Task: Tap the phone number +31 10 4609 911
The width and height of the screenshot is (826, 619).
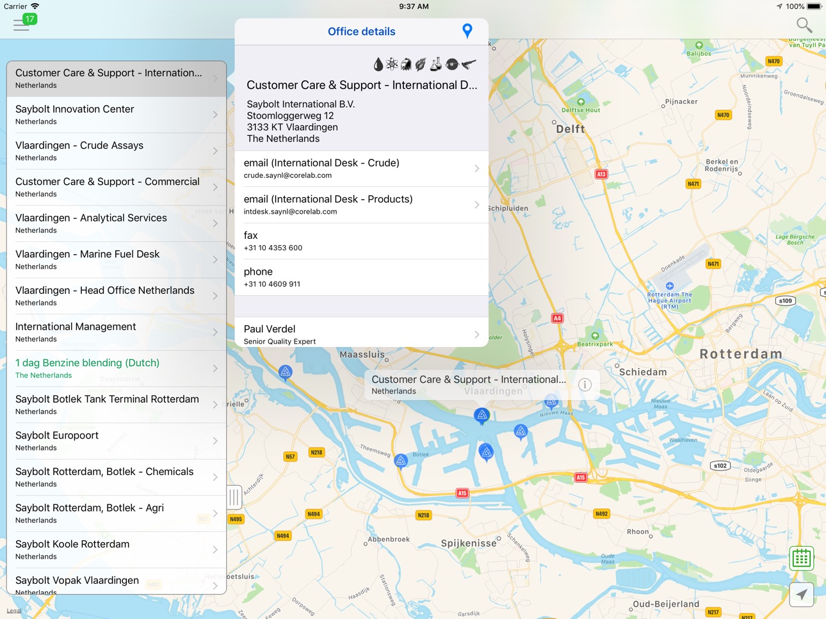Action: (x=272, y=284)
